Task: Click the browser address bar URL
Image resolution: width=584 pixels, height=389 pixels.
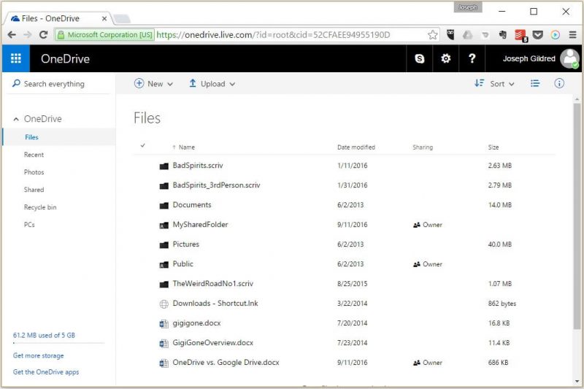Action: coord(273,35)
